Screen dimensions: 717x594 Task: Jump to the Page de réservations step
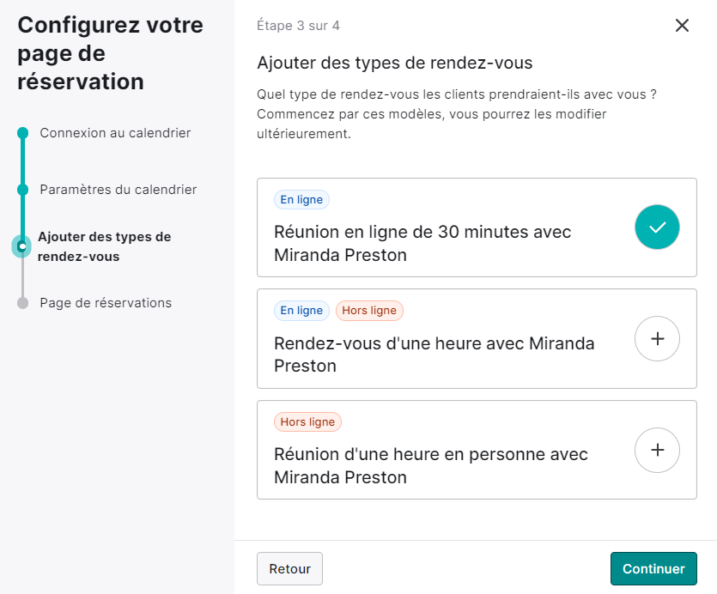(x=106, y=303)
